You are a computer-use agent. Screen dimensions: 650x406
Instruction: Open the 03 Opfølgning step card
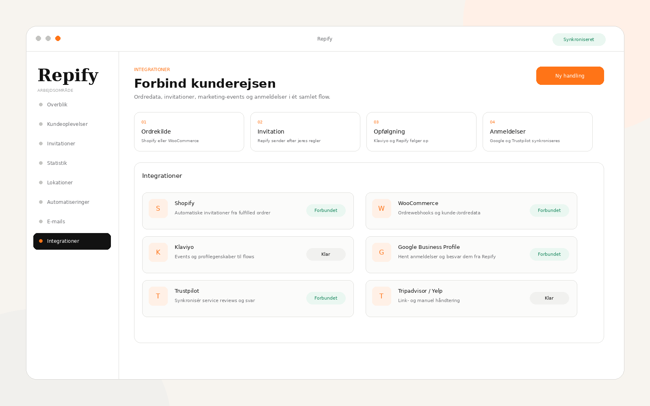[421, 132]
